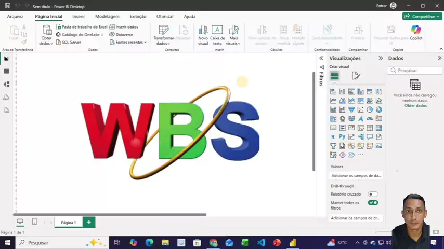The width and height of the screenshot is (444, 249).
Task: Open the Windows Start menu
Action: [7, 242]
